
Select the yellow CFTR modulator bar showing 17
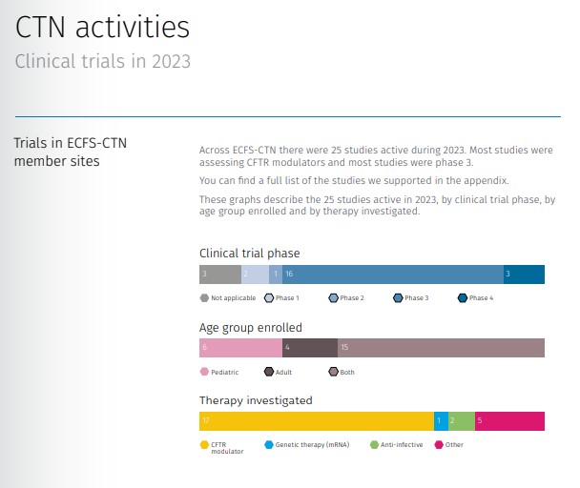(x=316, y=420)
